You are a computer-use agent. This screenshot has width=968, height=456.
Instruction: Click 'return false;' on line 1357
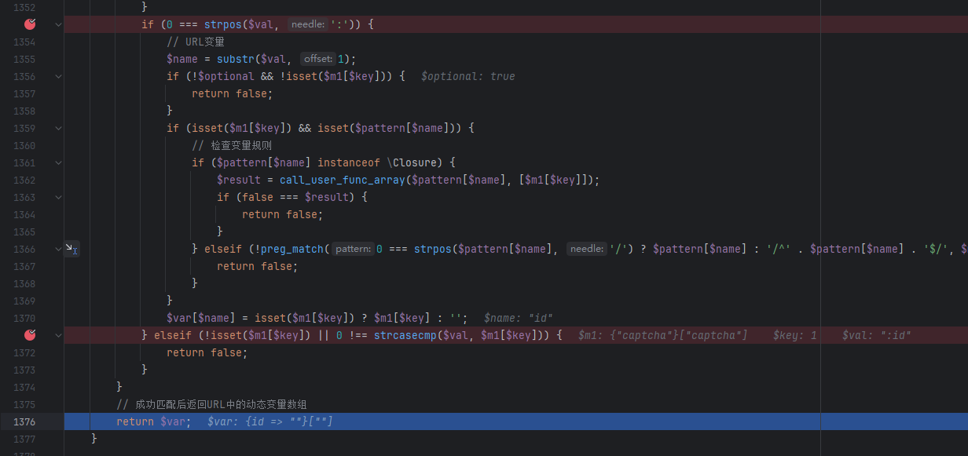point(233,93)
